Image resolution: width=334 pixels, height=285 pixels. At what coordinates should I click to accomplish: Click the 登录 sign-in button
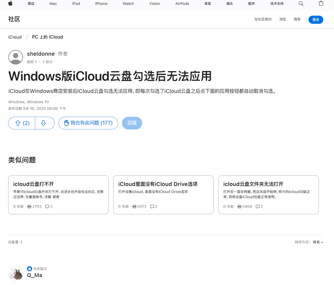tap(316, 20)
